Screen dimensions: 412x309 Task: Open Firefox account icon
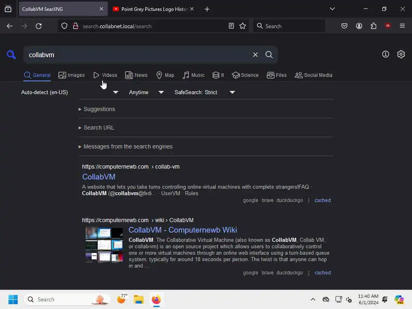click(359, 26)
